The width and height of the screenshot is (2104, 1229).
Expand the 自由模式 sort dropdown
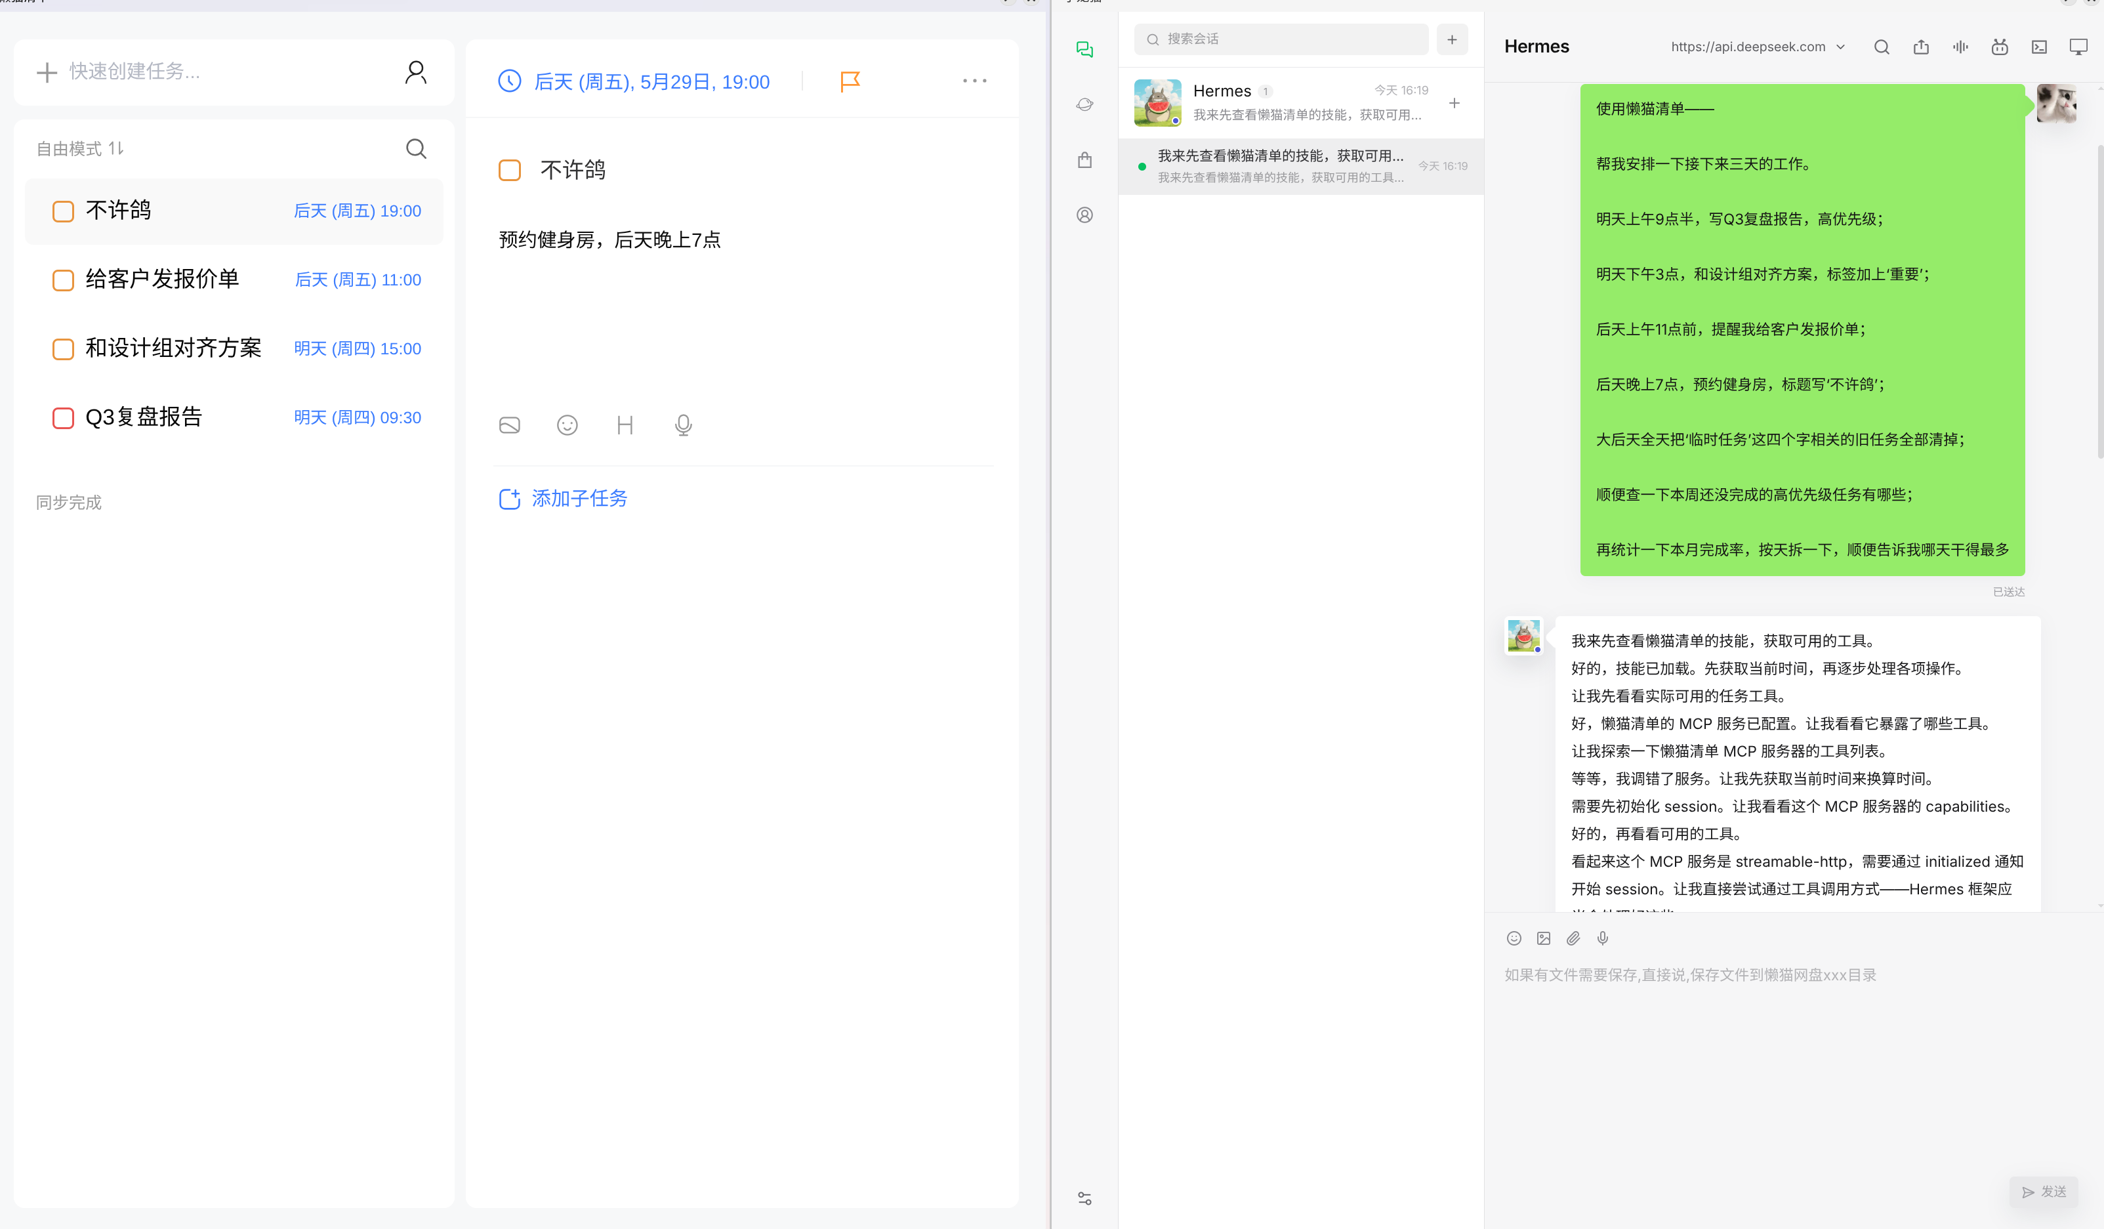coord(80,148)
